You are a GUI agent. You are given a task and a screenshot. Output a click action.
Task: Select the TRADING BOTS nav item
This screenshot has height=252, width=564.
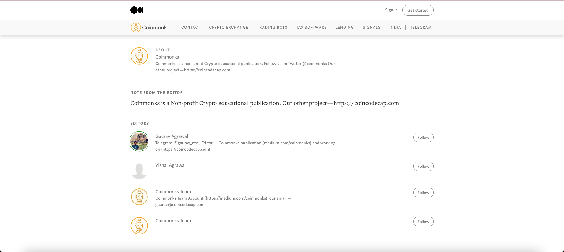pyautogui.click(x=272, y=28)
